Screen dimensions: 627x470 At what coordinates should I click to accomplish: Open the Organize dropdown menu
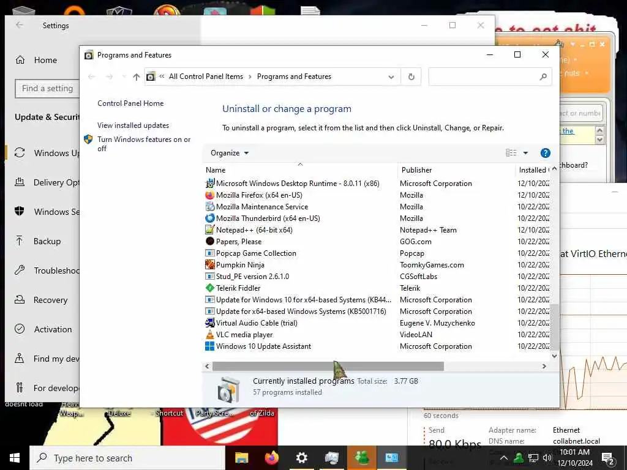click(x=230, y=153)
